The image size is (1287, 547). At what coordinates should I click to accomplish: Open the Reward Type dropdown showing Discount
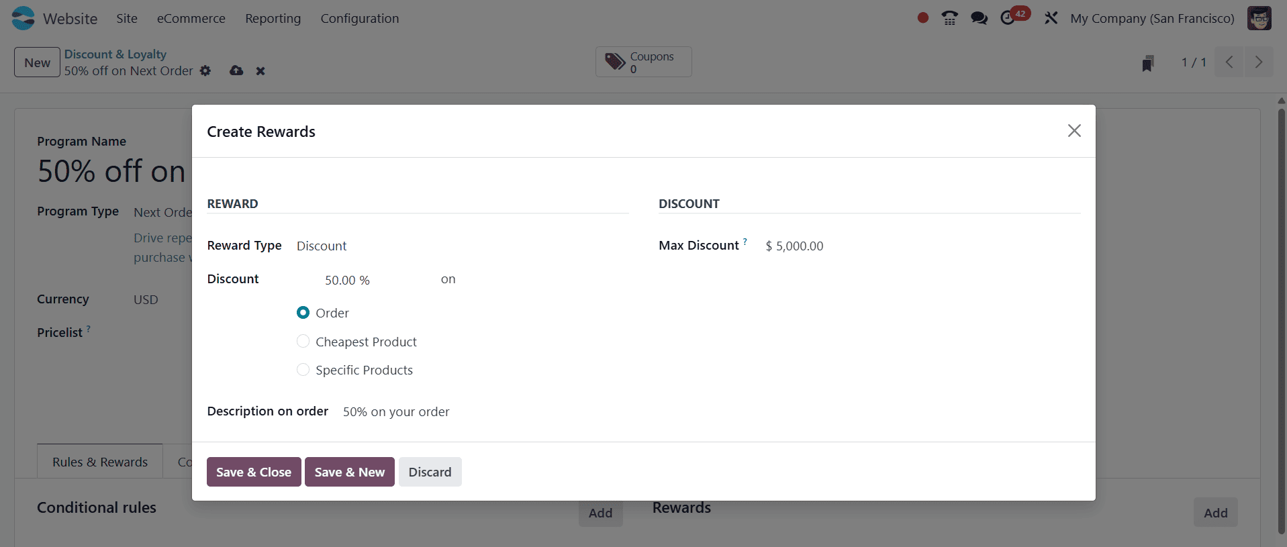pyautogui.click(x=321, y=246)
